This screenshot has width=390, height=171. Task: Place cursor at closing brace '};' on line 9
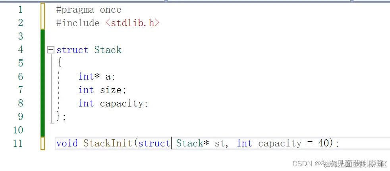(61, 116)
